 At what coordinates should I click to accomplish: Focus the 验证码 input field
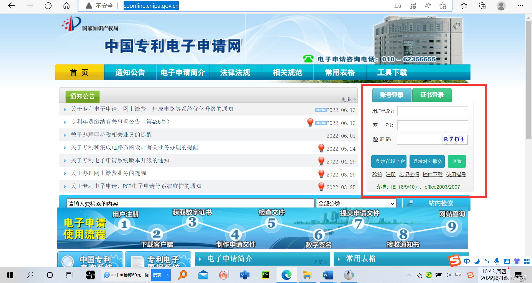tap(420, 140)
